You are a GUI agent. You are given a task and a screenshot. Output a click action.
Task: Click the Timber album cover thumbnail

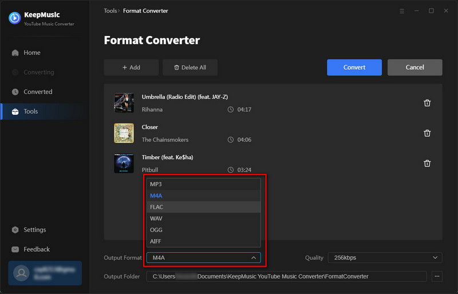tap(124, 163)
